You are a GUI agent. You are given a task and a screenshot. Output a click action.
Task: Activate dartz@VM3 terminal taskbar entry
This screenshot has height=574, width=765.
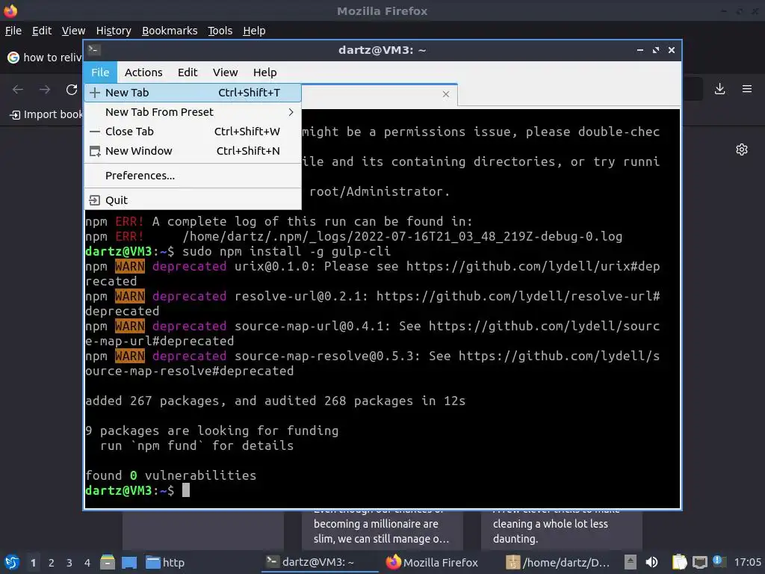pyautogui.click(x=319, y=562)
